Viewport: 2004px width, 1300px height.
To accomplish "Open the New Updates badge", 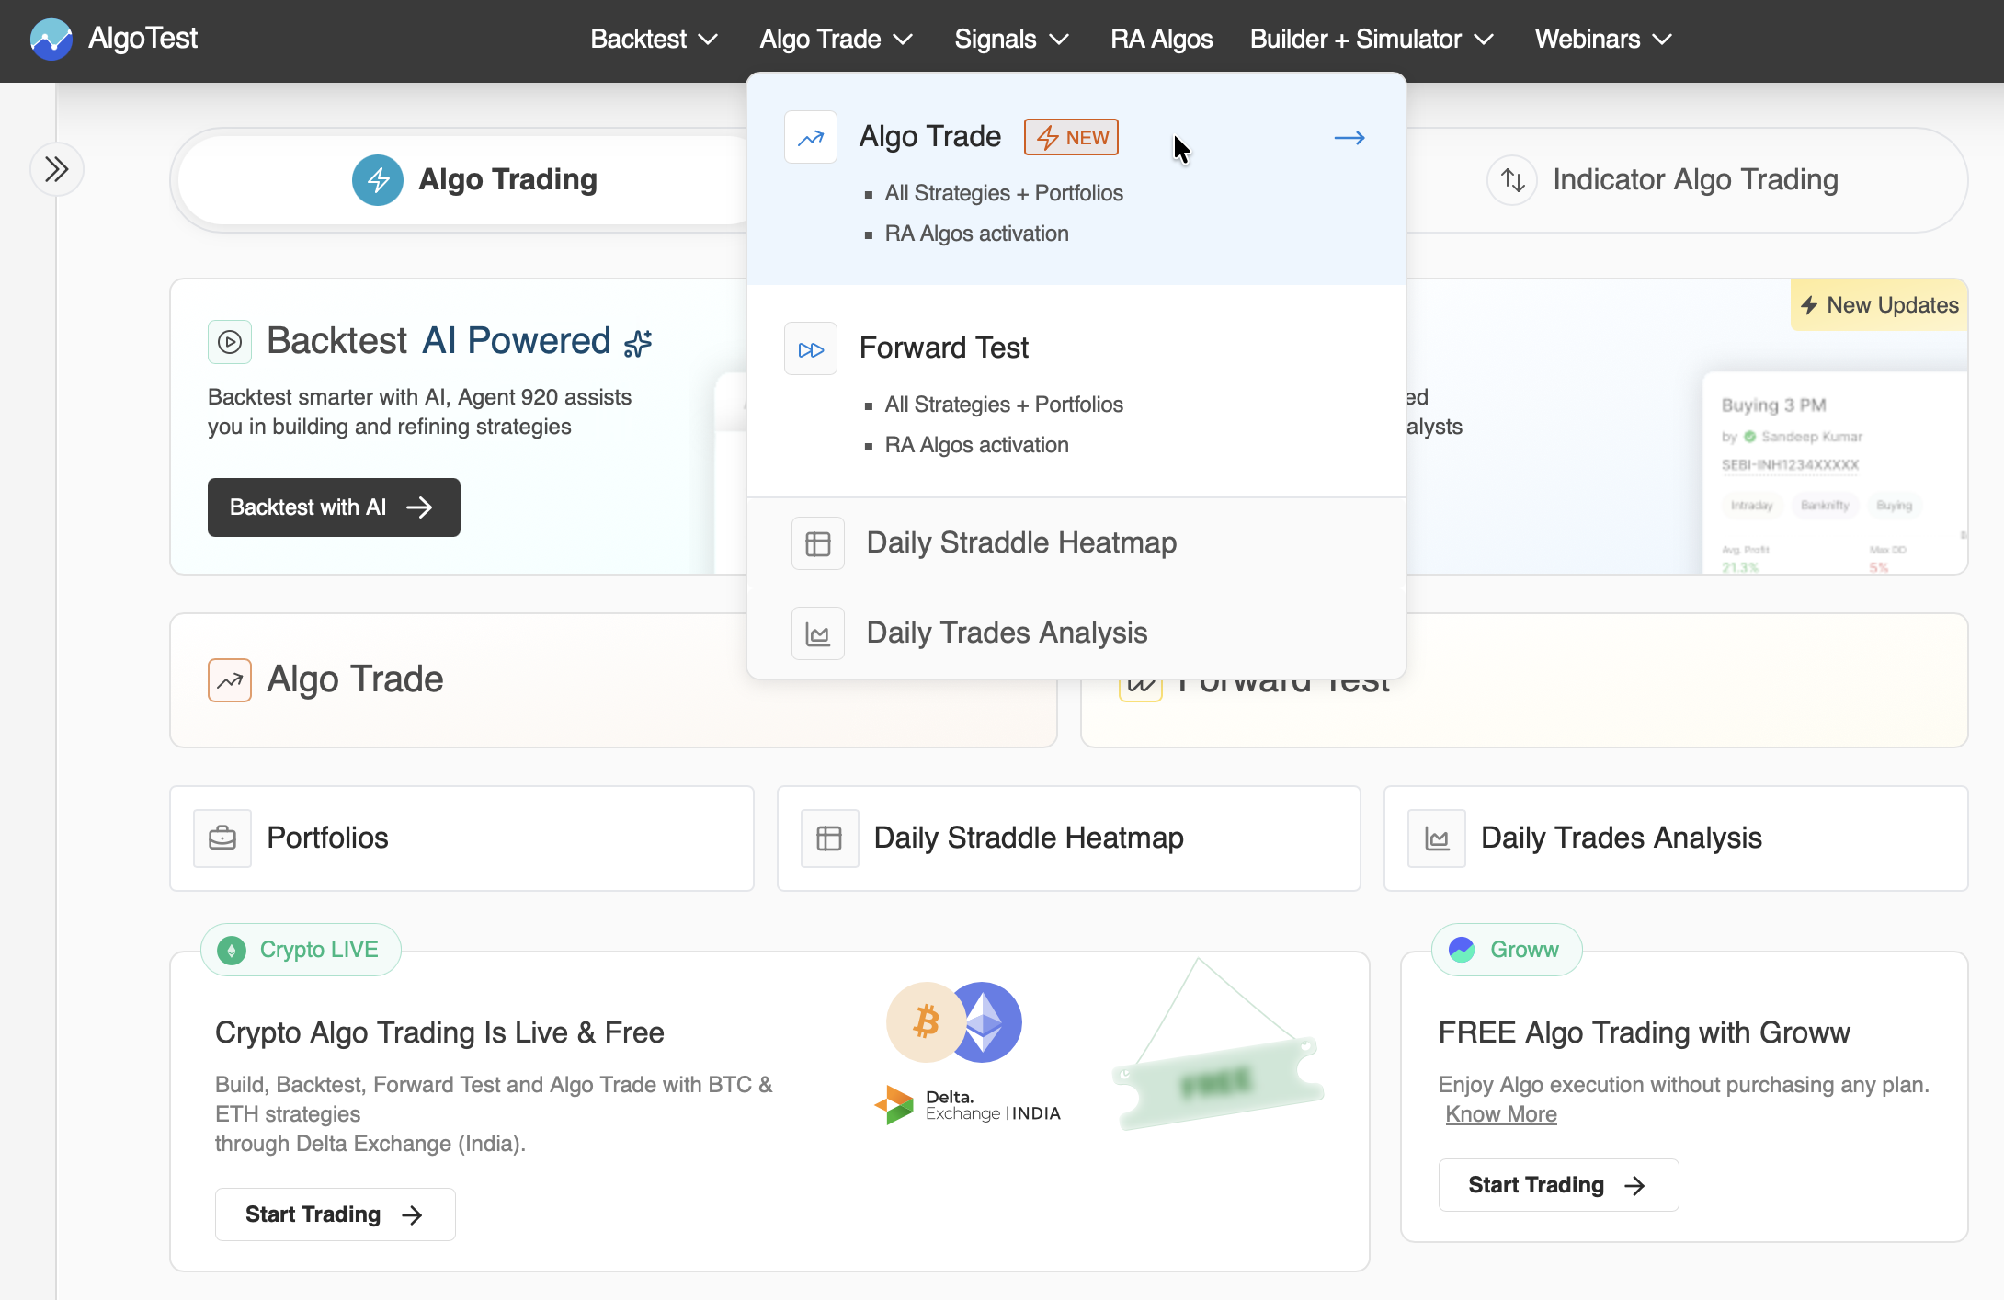I will pos(1879,305).
